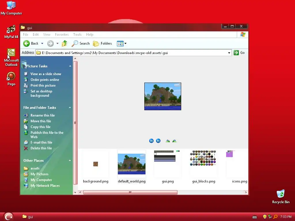Open the Edit menu
295x221 pixels.
36,35
